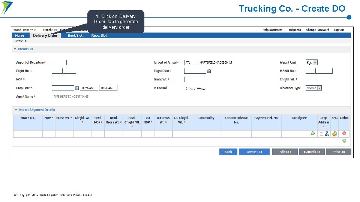Focus the MAWB No. prefix field
This screenshot has width=360, height=202.
pyautogui.click(x=310, y=71)
